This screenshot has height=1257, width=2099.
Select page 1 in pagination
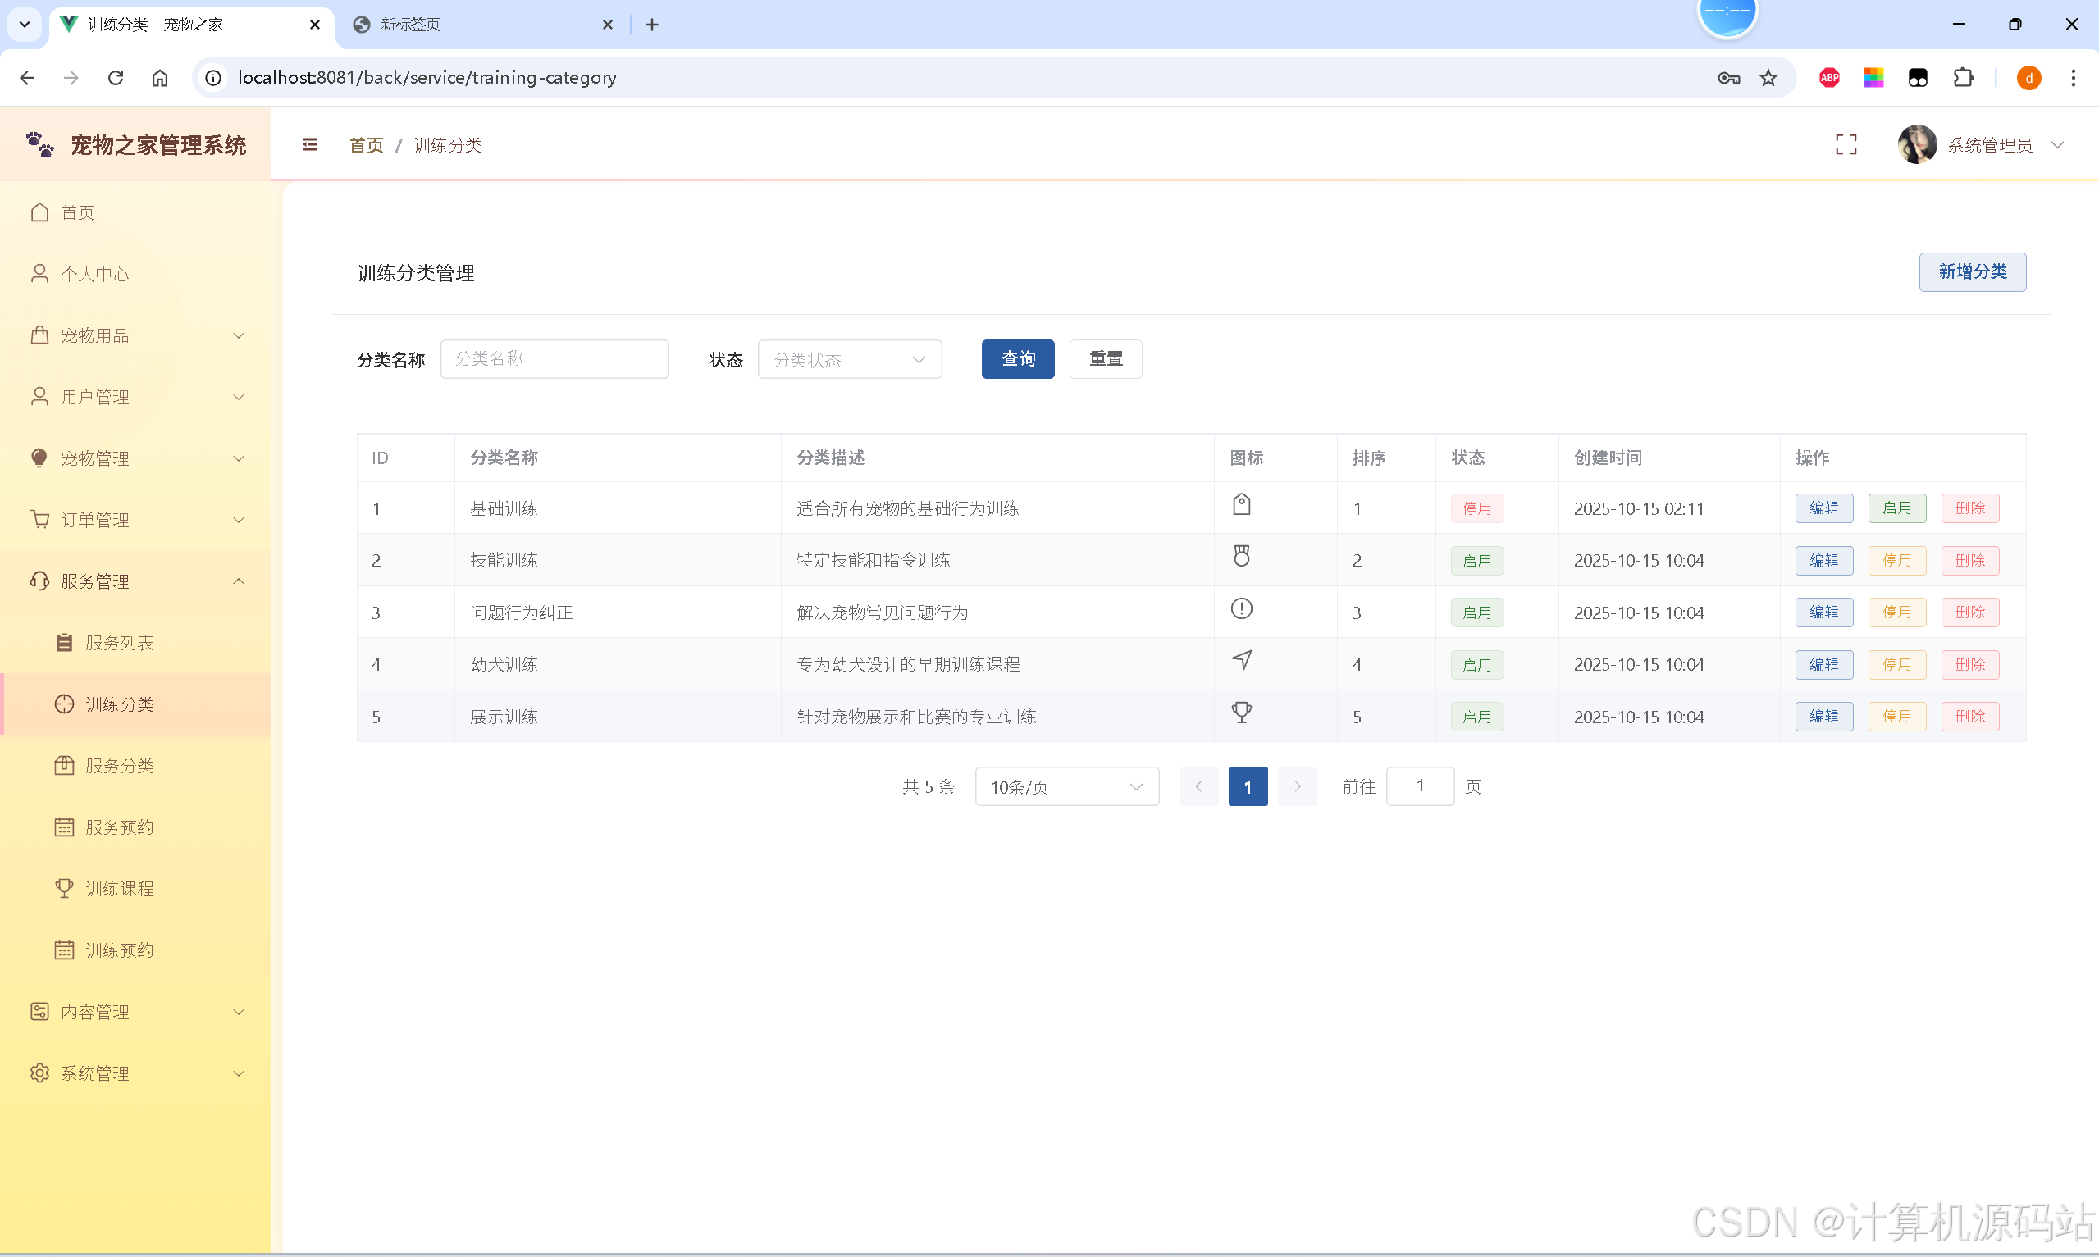click(1248, 787)
